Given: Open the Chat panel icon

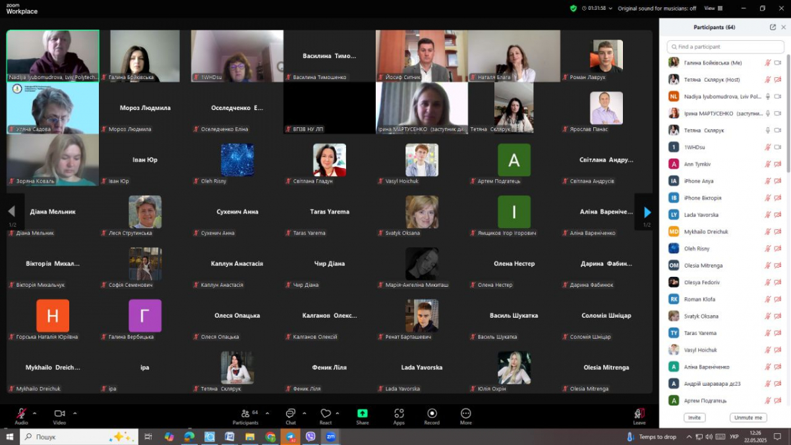Looking at the screenshot, I should point(290,413).
